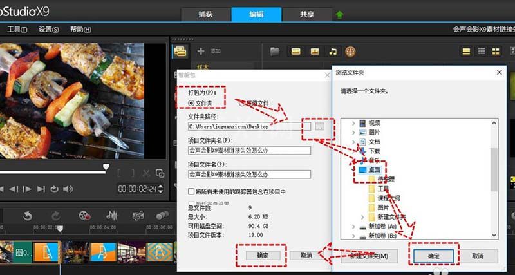Switch to the 捕获 tab
The height and width of the screenshot is (275, 515).
pos(205,14)
